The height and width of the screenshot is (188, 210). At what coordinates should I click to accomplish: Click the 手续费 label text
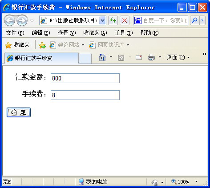[34, 94]
